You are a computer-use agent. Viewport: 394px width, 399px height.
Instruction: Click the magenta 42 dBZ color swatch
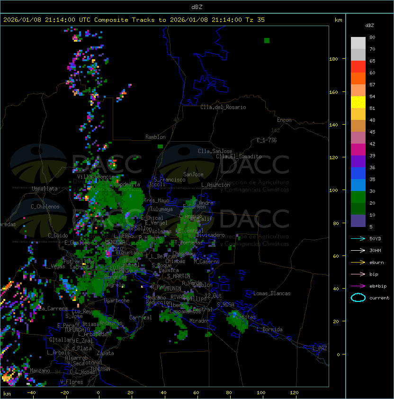click(358, 150)
